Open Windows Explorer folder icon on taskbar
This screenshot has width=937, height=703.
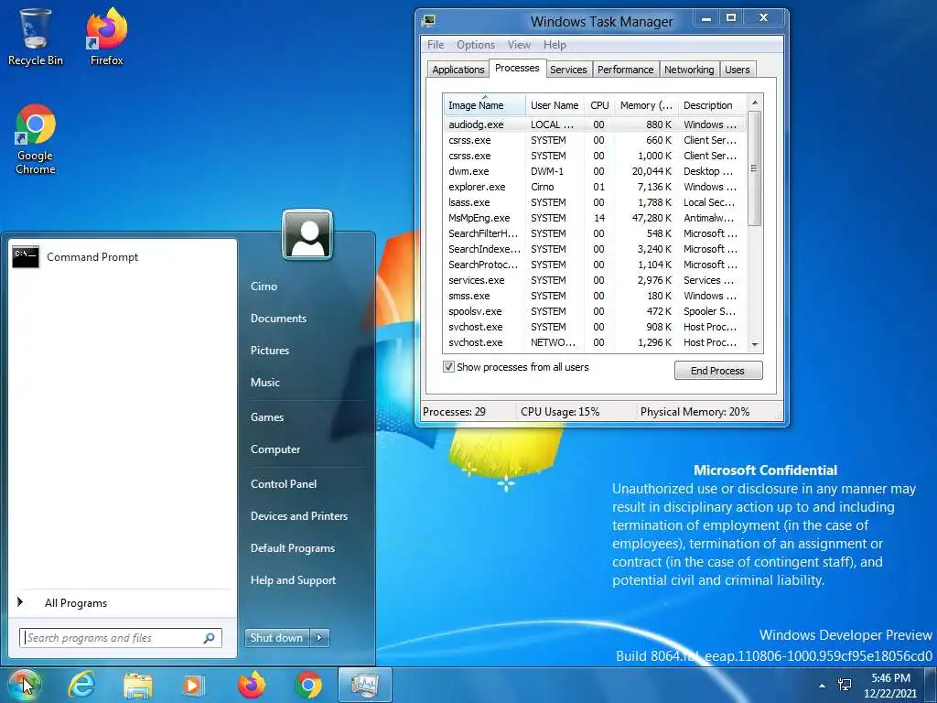point(137,685)
